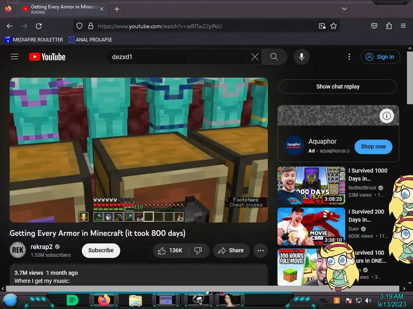Open the skull icon app in taskbar
The height and width of the screenshot is (309, 413).
pos(198,300)
